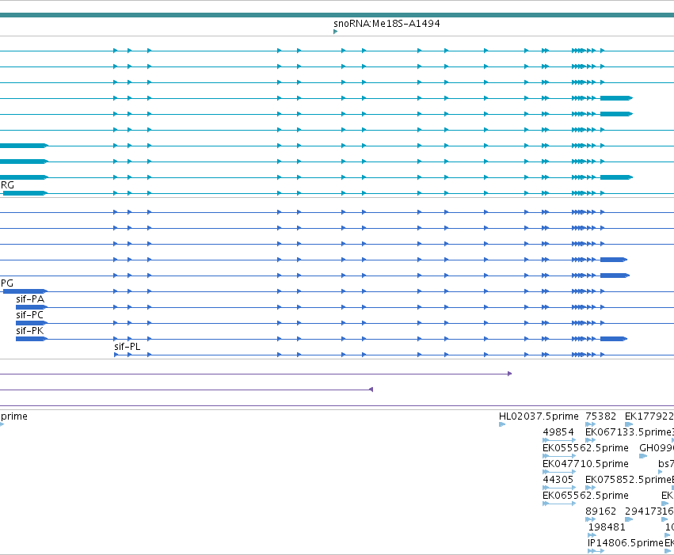This screenshot has width=674, height=555.
Task: Click the snoRNA:Me18S-A1494 gene label
Action: [x=387, y=24]
